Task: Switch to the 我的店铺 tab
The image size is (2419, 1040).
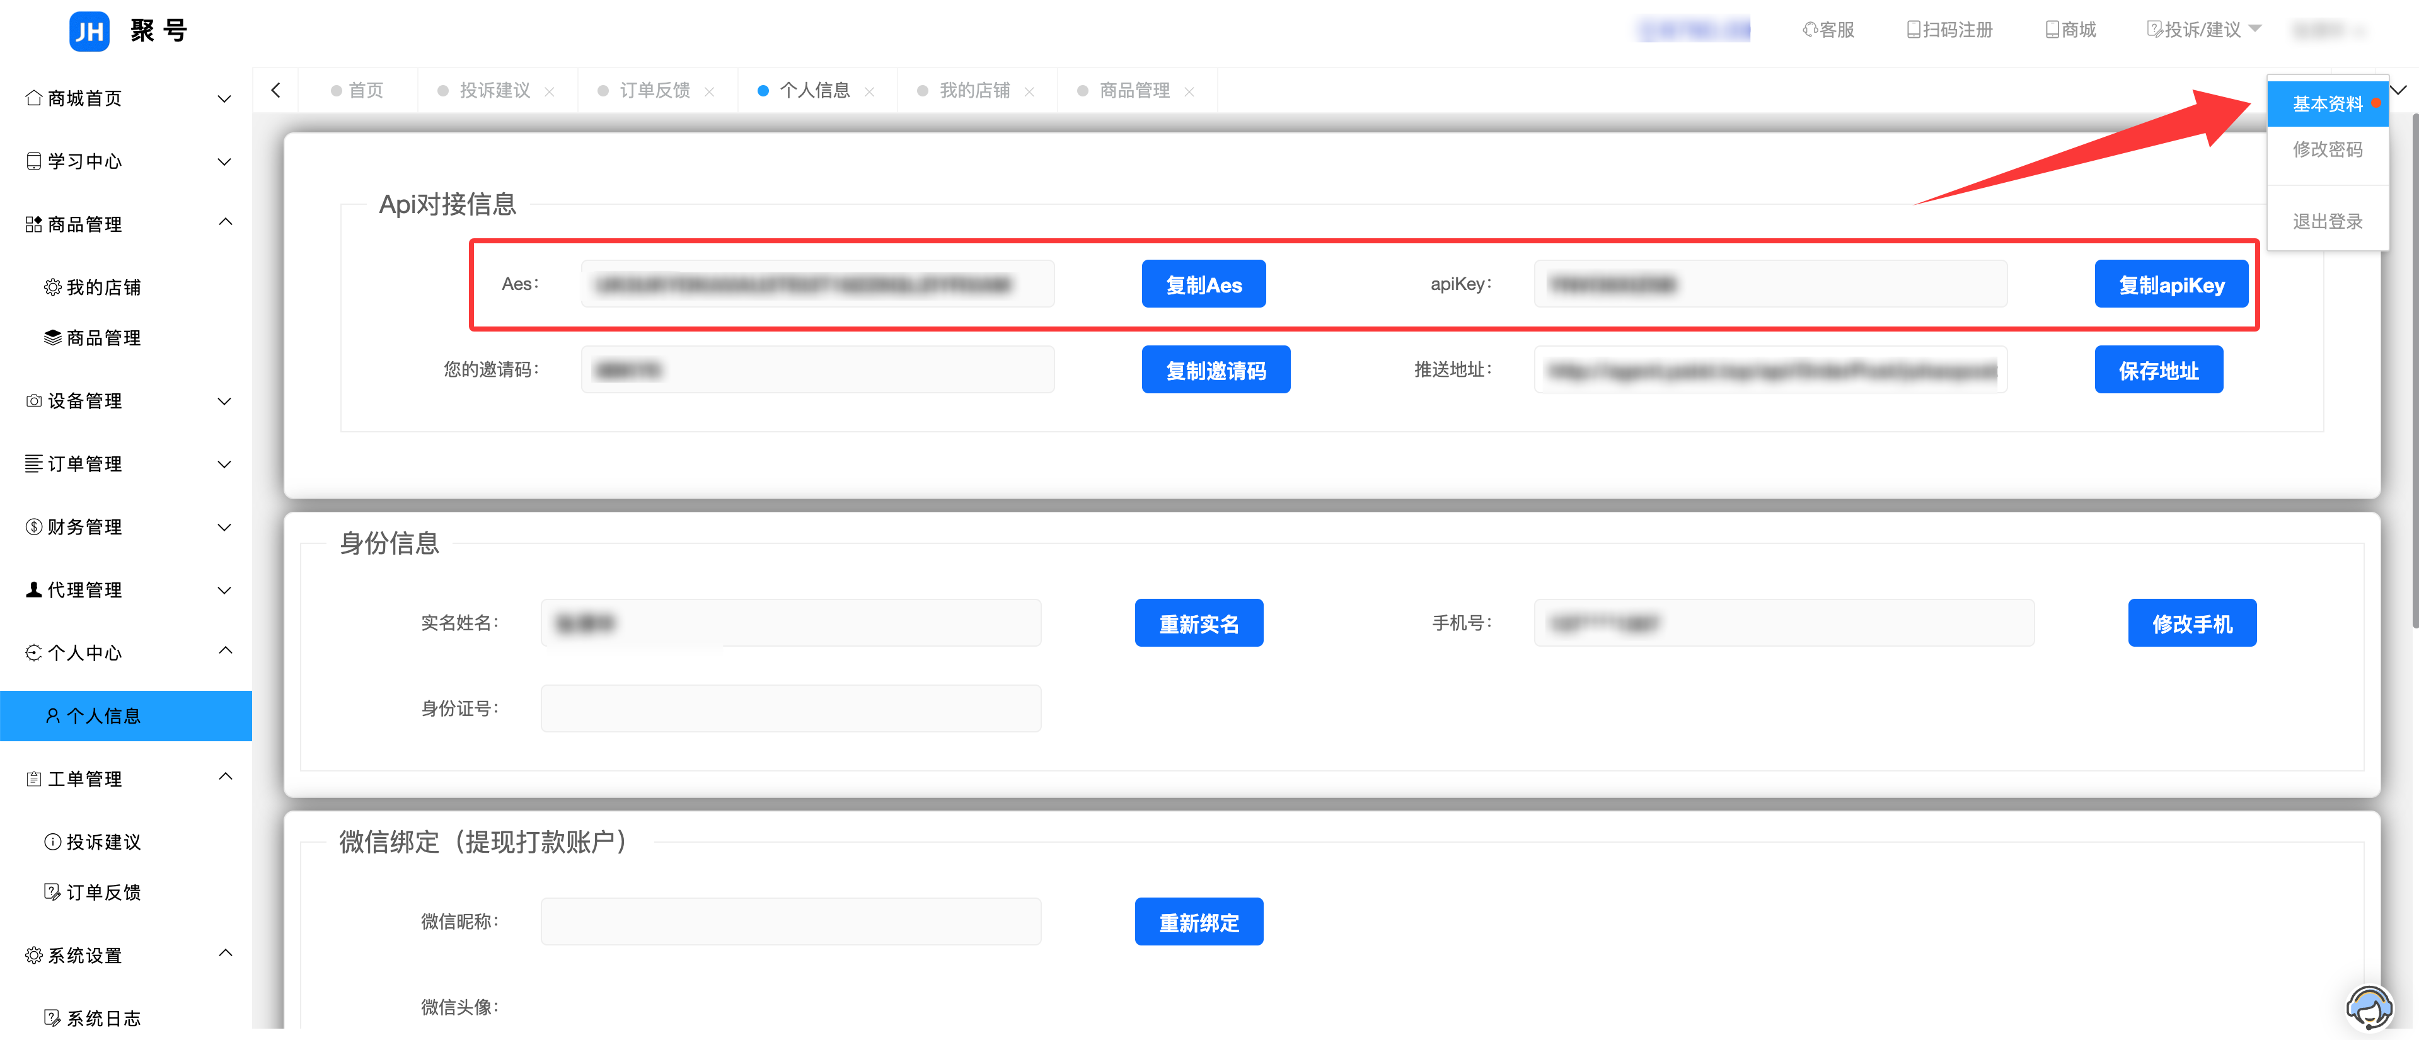Action: pos(974,90)
